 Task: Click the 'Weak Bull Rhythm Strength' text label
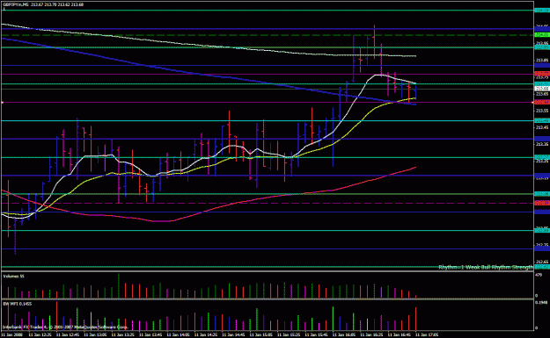[x=500, y=267]
